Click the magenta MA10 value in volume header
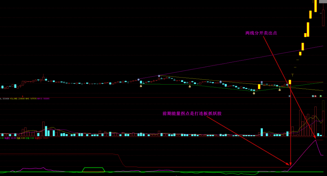 [43, 99]
